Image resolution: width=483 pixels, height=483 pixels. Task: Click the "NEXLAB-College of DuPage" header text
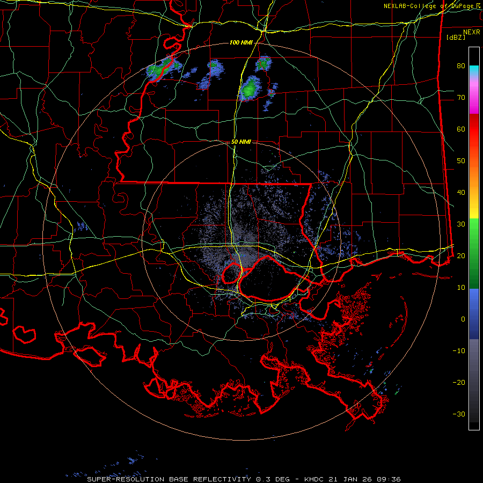coord(429,6)
